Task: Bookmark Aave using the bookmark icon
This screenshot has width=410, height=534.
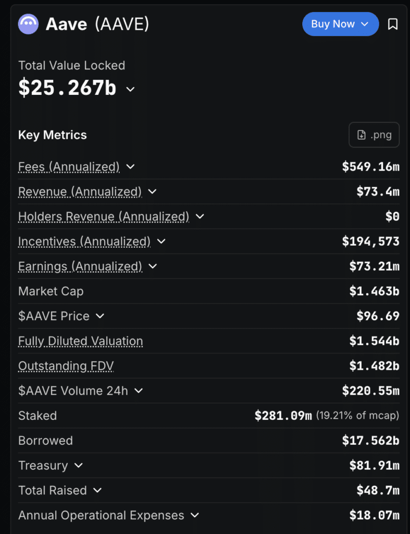Action: pos(393,24)
